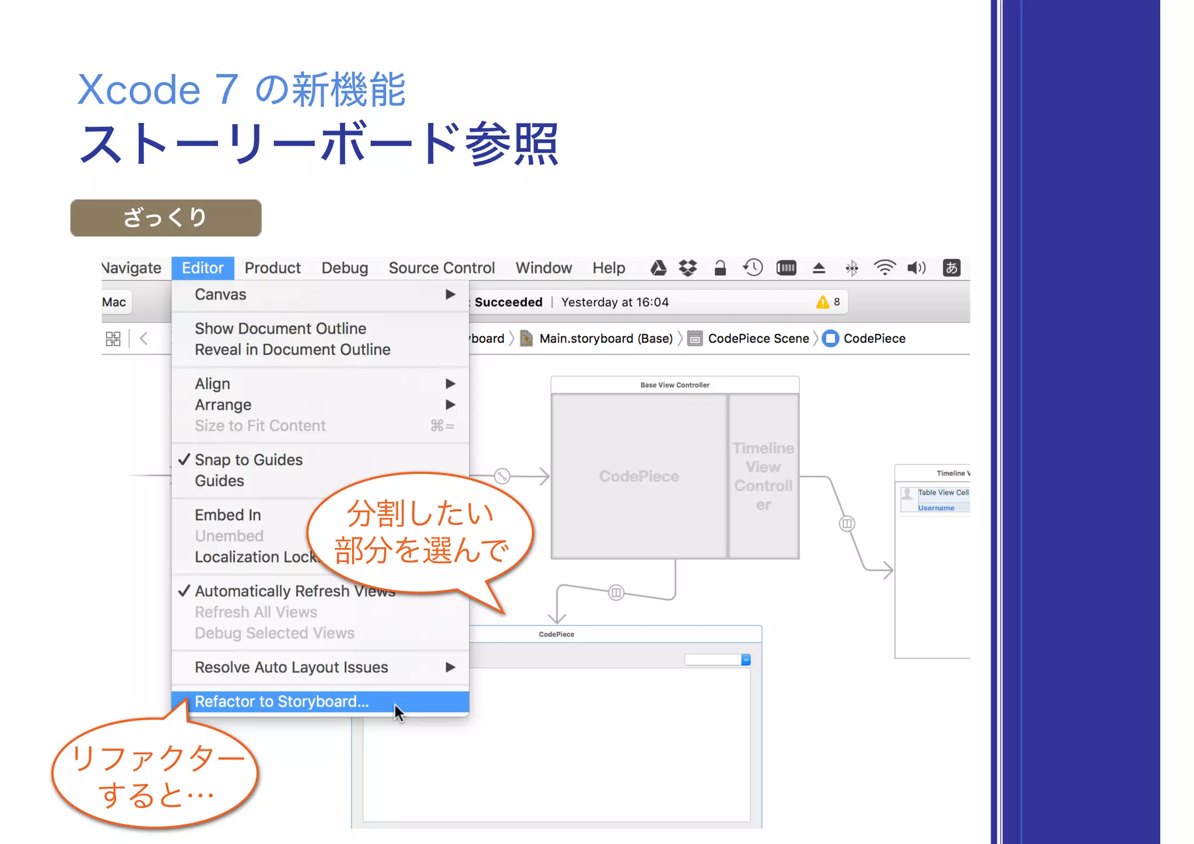Viewport: 1194px width, 844px height.
Task: Expand the Align submenu
Action: [x=320, y=384]
